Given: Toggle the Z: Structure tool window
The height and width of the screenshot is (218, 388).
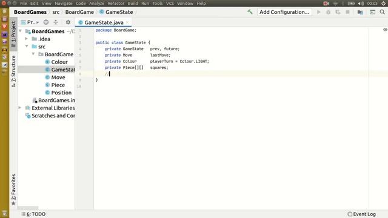Looking at the screenshot, I should [x=13, y=71].
